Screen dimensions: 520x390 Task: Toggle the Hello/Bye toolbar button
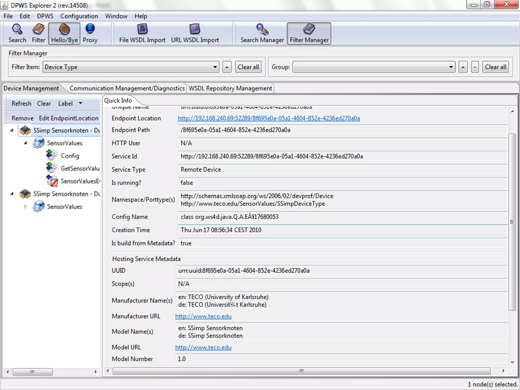point(64,33)
